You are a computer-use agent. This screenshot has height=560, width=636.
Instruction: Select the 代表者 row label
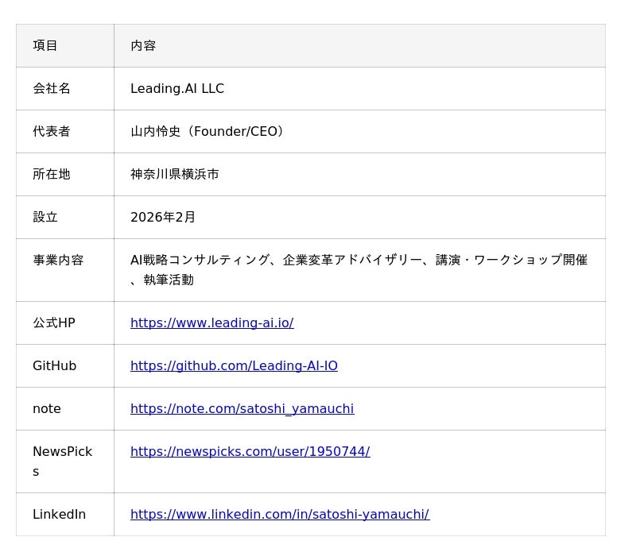[x=52, y=131]
